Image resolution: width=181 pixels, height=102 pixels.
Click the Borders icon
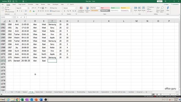pyautogui.click(x=26, y=11)
